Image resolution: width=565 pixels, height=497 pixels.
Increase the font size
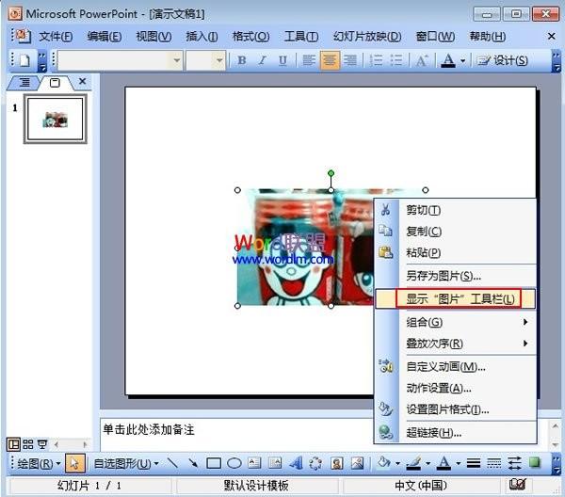tap(422, 60)
